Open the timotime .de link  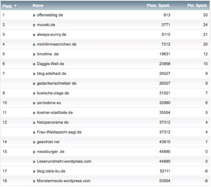click(48, 54)
